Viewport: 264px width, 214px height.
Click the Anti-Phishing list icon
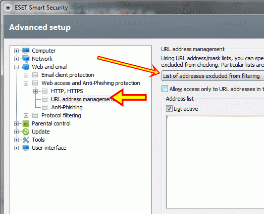(x=44, y=107)
